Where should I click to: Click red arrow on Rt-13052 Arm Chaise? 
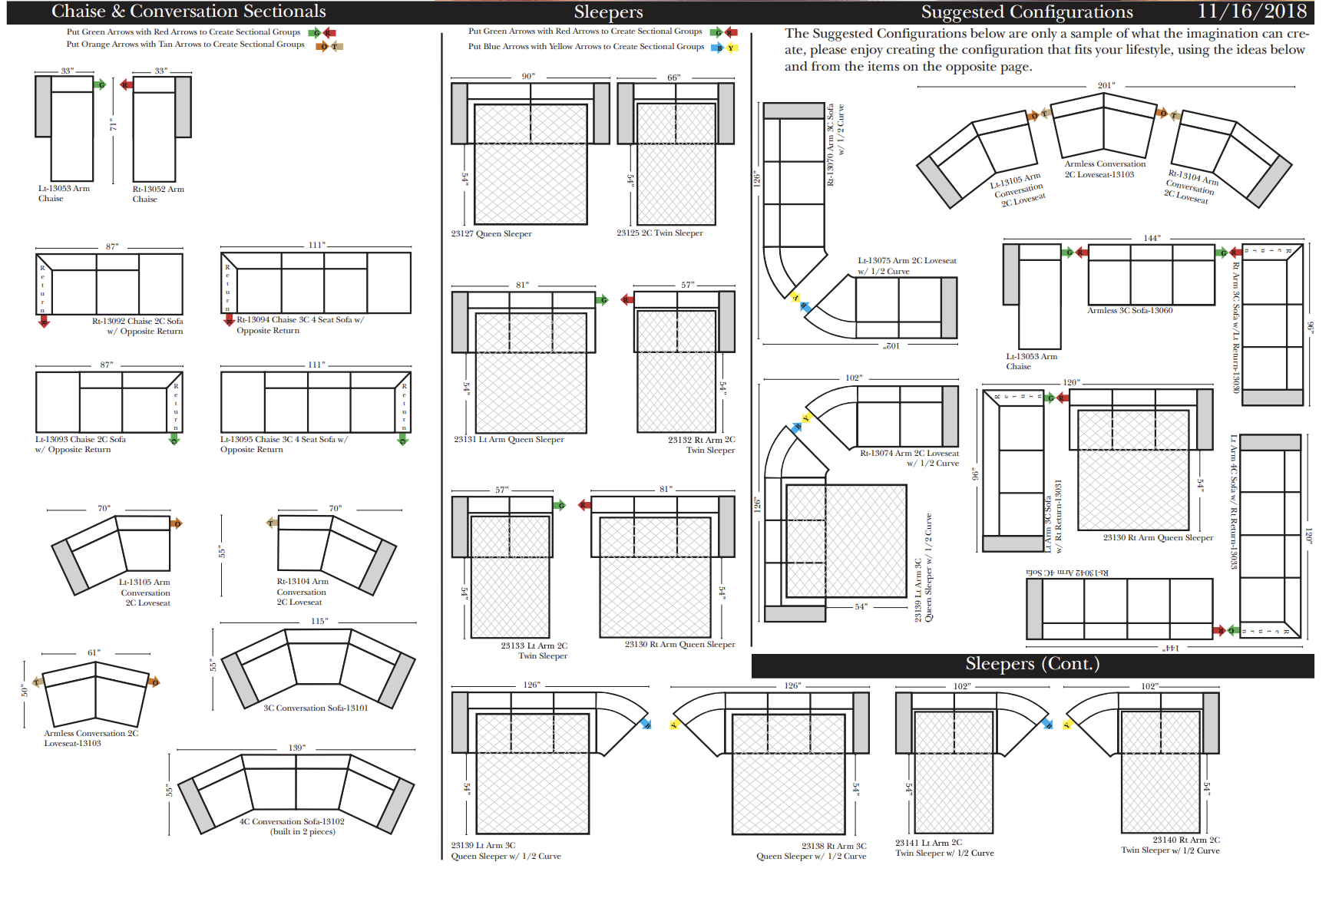coord(127,84)
